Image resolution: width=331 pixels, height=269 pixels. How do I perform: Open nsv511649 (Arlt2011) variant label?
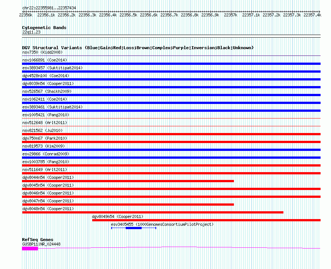[45, 170]
